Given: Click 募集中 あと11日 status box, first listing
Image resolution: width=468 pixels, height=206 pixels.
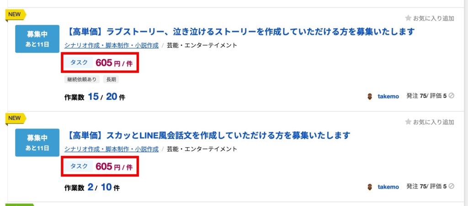Looking at the screenshot, I should tap(37, 39).
